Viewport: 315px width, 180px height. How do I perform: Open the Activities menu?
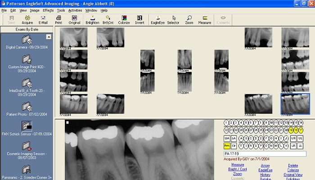coord(75,10)
